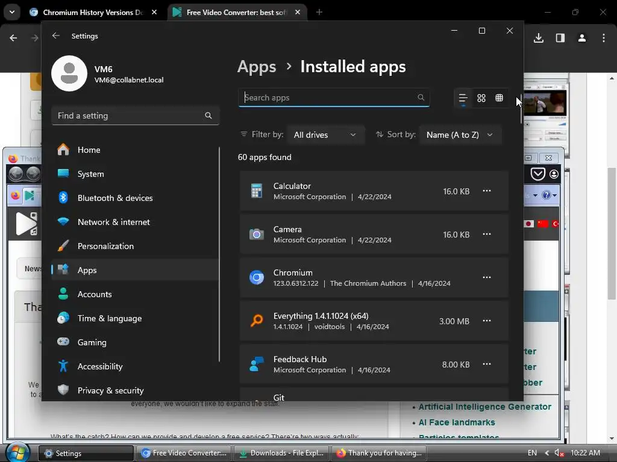
Task: Open Network & internet settings
Action: coord(136,222)
